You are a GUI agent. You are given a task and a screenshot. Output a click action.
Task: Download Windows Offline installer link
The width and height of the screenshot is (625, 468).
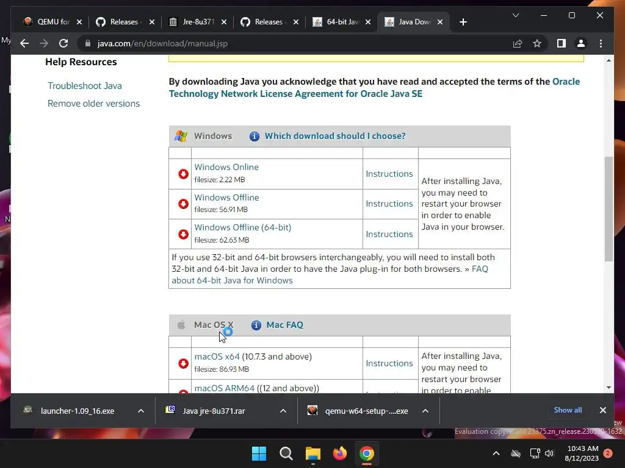pos(226,197)
